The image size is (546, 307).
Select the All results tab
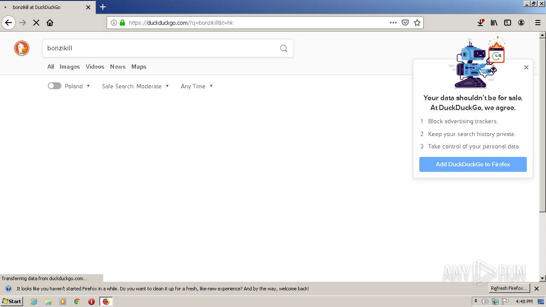50,67
